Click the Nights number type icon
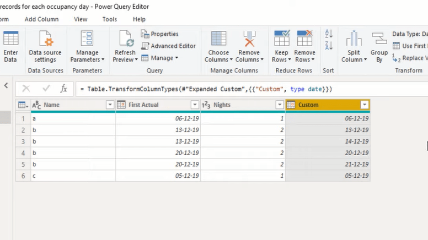The width and height of the screenshot is (428, 240). click(206, 105)
